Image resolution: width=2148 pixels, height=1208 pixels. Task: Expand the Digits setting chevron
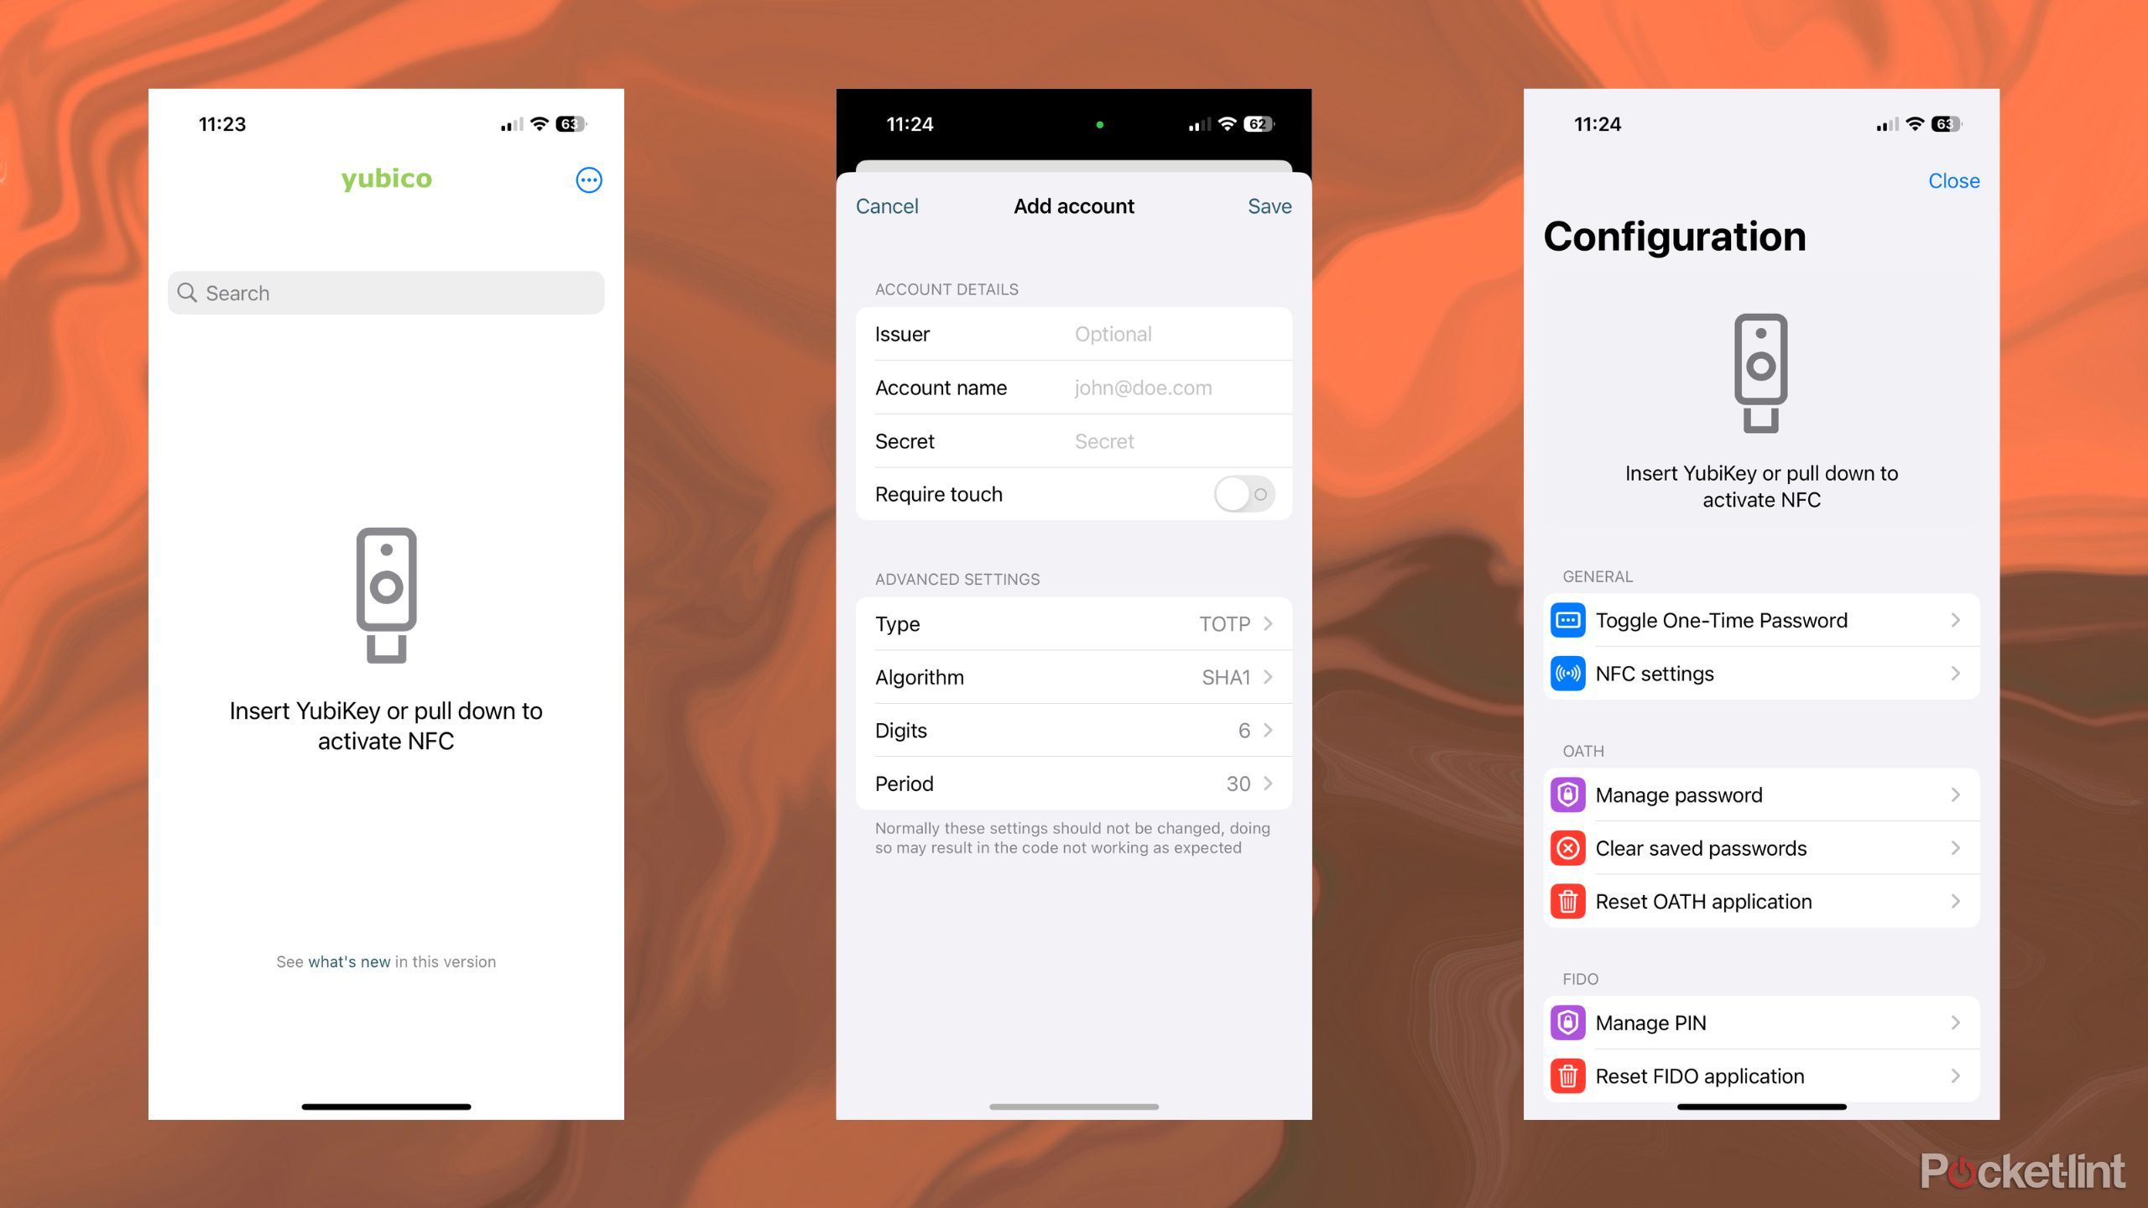(1269, 730)
